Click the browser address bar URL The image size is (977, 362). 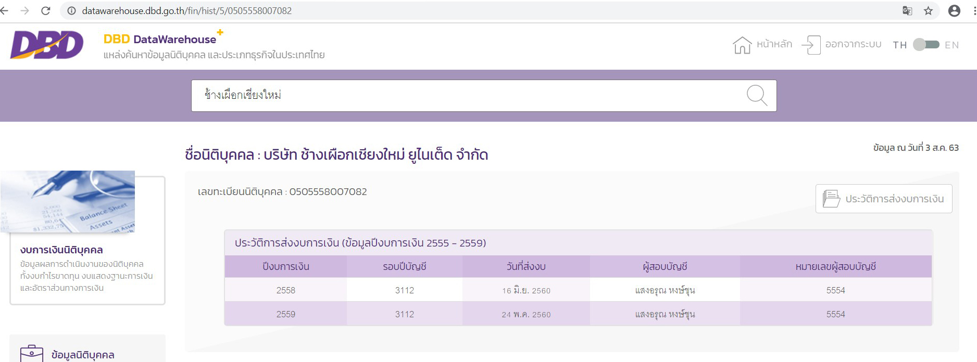tap(186, 11)
